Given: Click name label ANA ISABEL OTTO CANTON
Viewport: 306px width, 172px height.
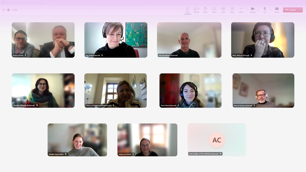Looking at the screenshot, I should point(203,154).
